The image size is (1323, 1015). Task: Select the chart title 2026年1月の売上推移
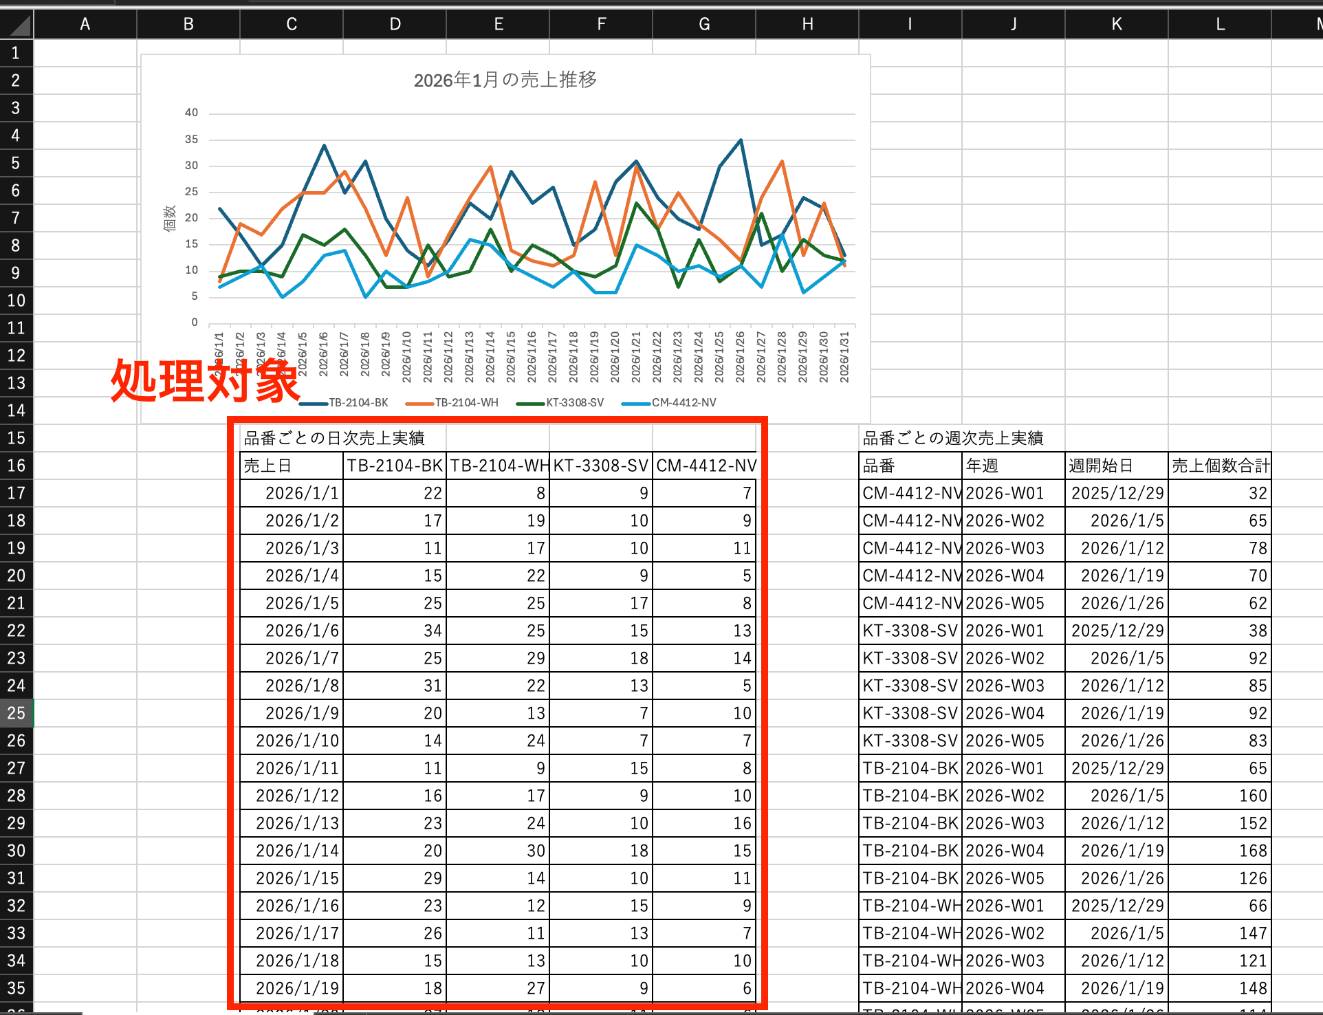[504, 79]
